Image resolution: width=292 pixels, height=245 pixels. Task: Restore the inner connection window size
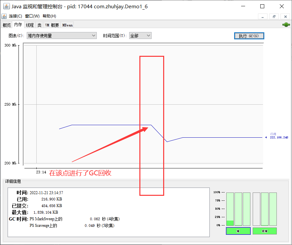[274, 16]
